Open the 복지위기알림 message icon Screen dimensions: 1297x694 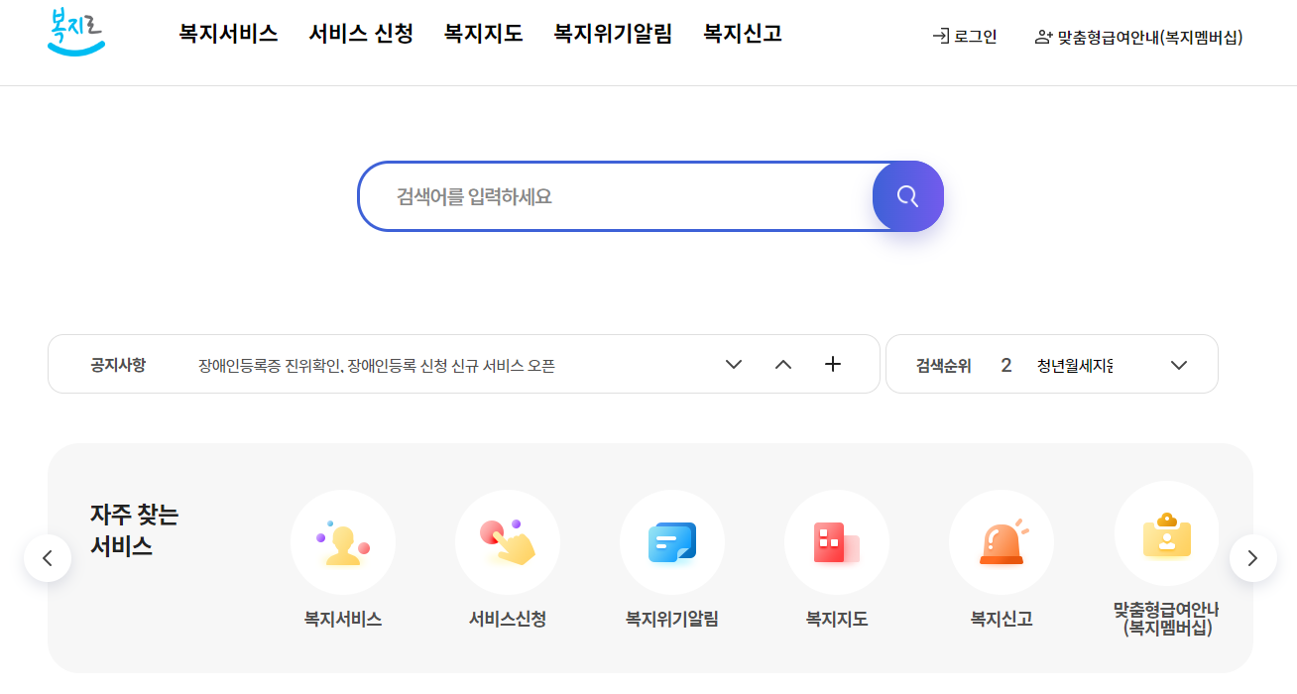[x=672, y=542]
